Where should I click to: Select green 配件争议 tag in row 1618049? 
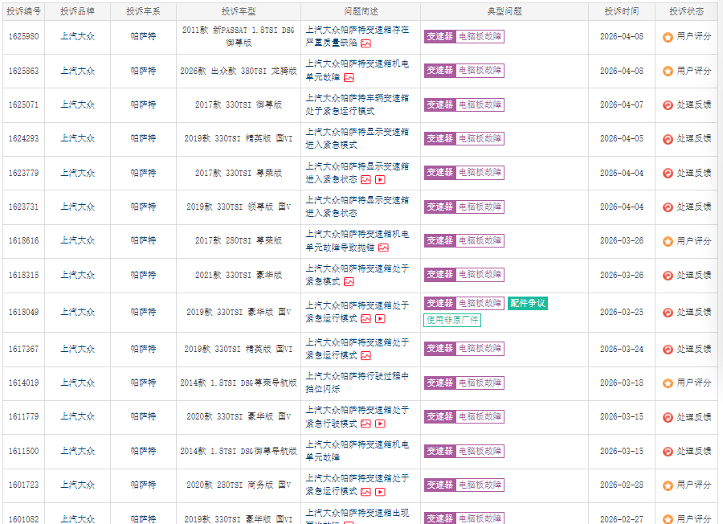pyautogui.click(x=528, y=303)
